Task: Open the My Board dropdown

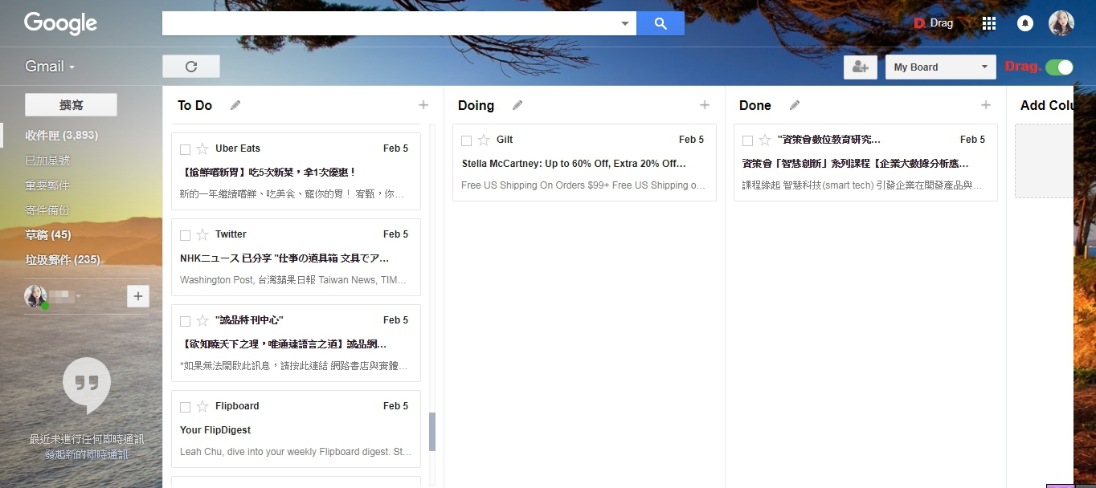Action: (x=941, y=67)
